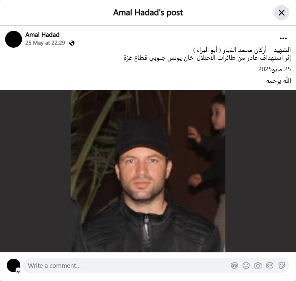Insert an avatar sticker in comment
The height and width of the screenshot is (281, 296).
click(234, 265)
